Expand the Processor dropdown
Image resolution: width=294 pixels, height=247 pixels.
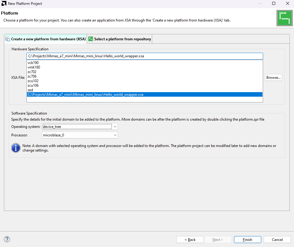coord(115,135)
